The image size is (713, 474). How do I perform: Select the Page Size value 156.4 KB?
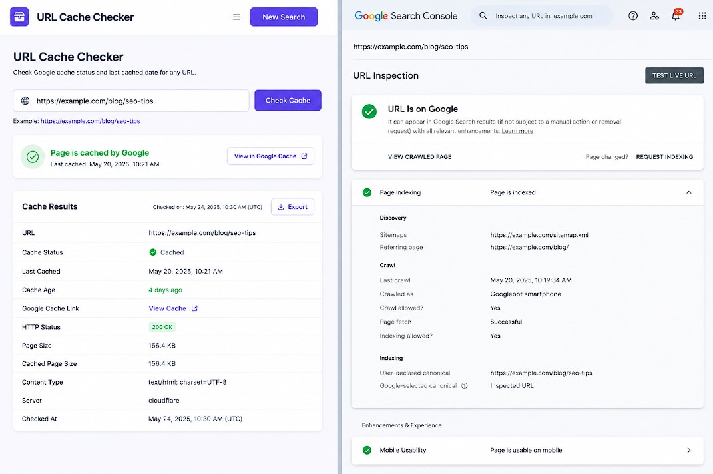coord(162,346)
